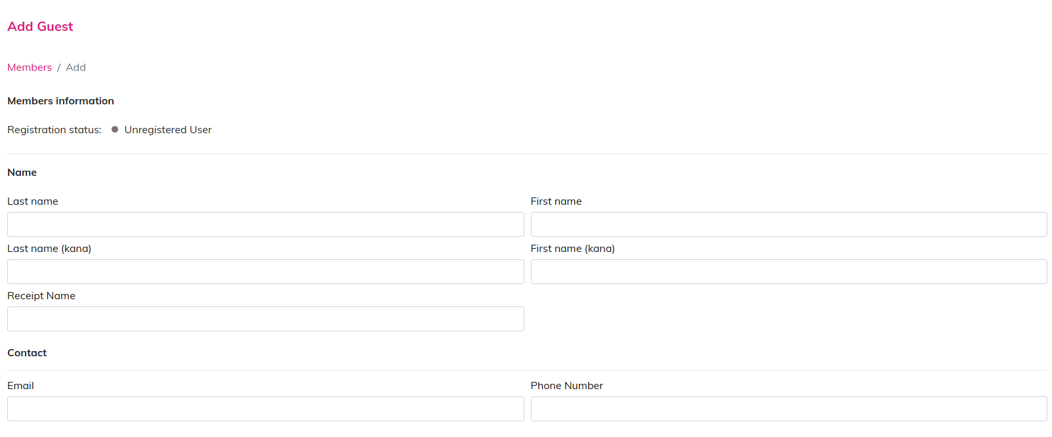Click the Registration status label

click(x=54, y=130)
